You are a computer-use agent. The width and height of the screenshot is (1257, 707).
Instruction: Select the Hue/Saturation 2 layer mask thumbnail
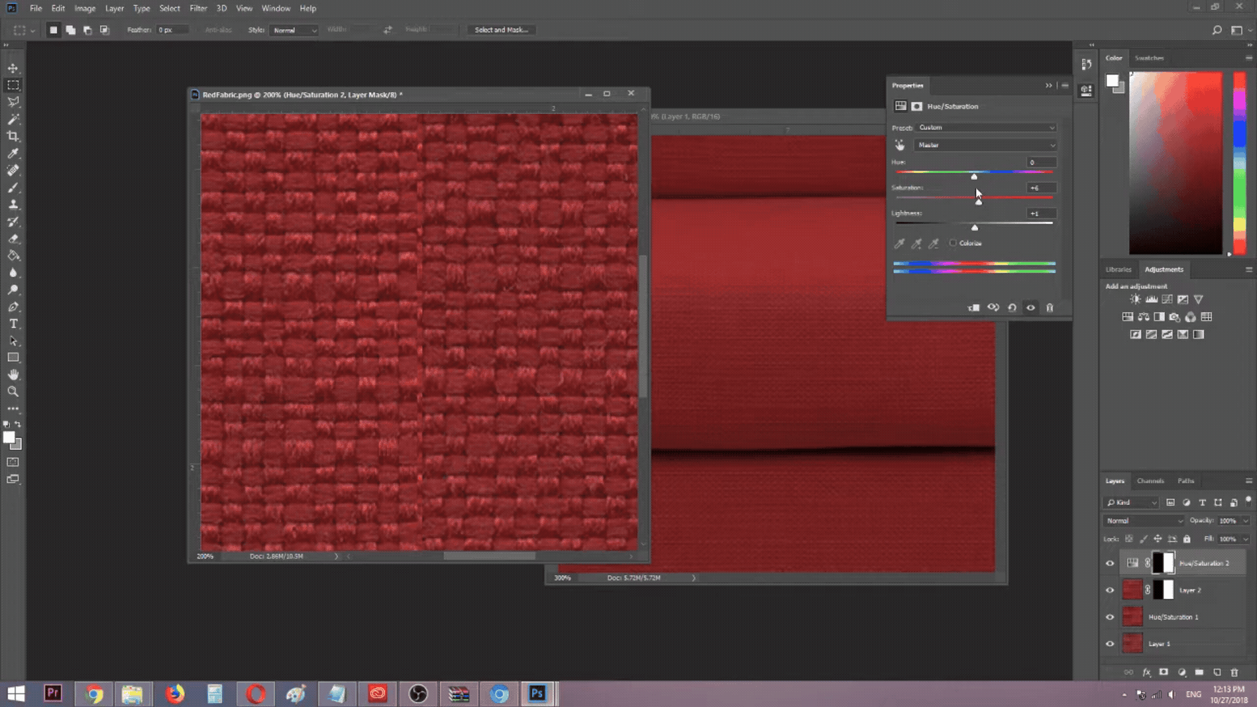pyautogui.click(x=1163, y=563)
